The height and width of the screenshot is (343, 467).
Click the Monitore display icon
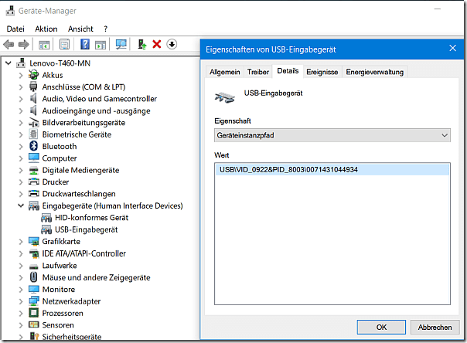[x=34, y=289]
